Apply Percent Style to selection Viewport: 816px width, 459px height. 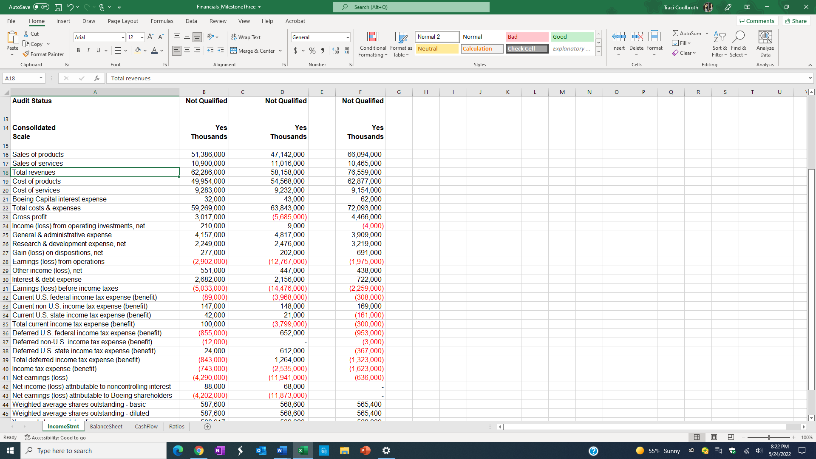click(312, 51)
